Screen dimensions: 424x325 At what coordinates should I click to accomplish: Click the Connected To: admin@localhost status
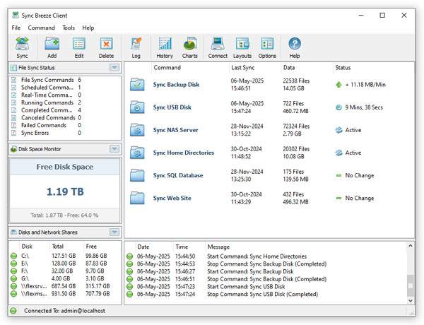[x=64, y=311]
